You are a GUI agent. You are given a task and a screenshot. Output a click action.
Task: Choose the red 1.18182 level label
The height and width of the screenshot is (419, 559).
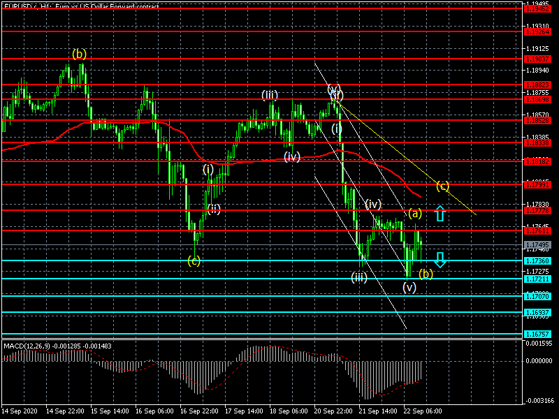pyautogui.click(x=537, y=162)
